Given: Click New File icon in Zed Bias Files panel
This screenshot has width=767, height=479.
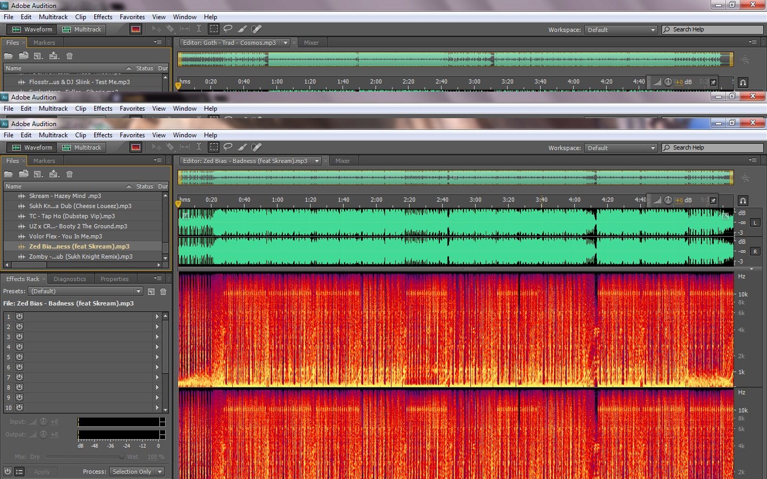Looking at the screenshot, I should click(38, 174).
